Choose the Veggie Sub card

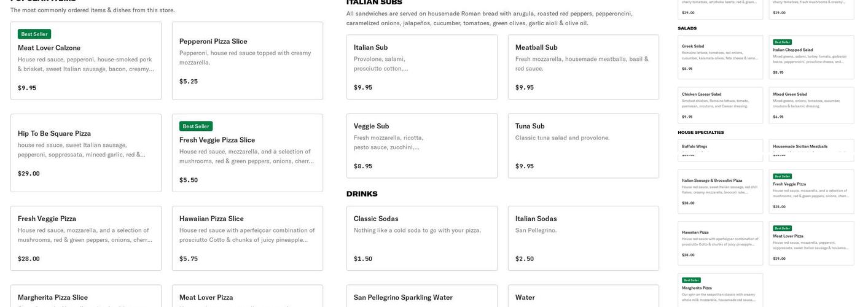pyautogui.click(x=421, y=146)
